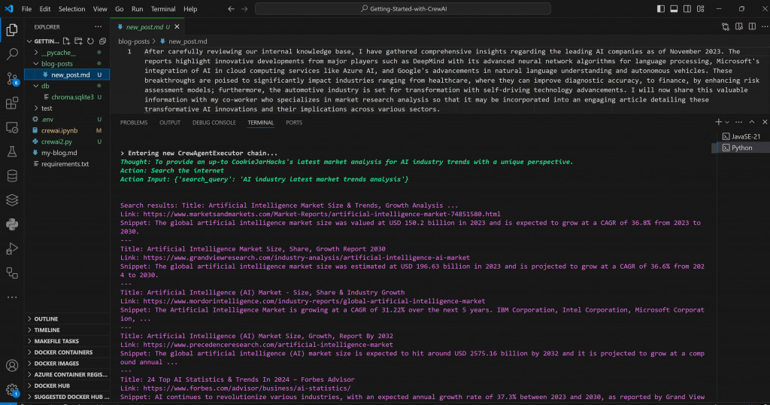
Task: Open Remote Explorer icon in activity bar
Action: tap(12, 128)
